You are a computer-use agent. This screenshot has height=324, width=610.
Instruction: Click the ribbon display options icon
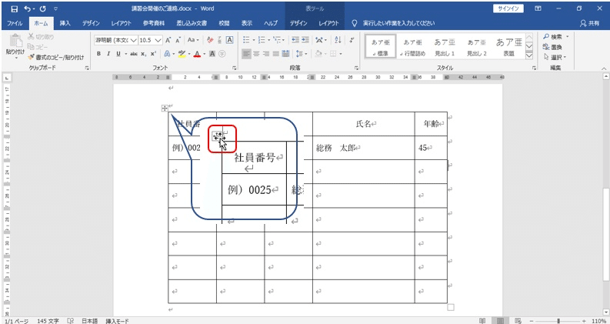pos(538,8)
